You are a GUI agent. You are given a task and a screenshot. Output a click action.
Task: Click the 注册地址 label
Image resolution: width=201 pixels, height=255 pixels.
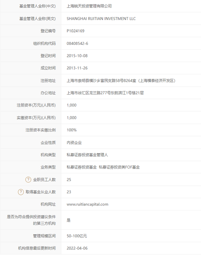(x=48, y=81)
